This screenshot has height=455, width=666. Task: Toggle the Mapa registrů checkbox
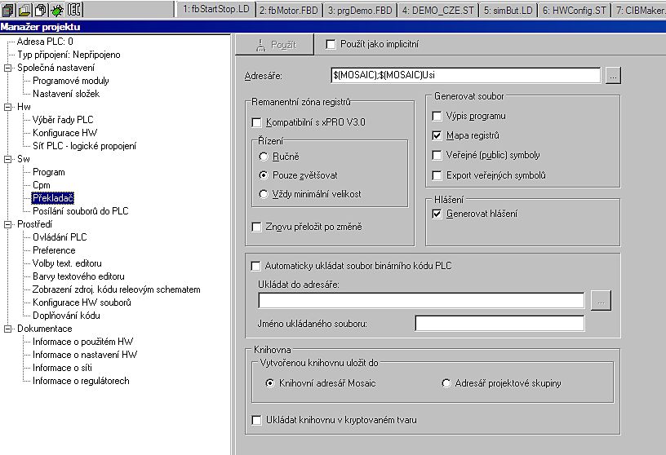point(437,135)
